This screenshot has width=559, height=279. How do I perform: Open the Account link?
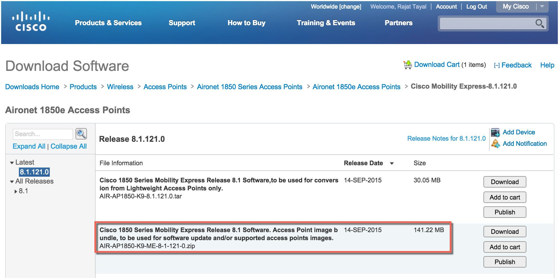pyautogui.click(x=446, y=7)
